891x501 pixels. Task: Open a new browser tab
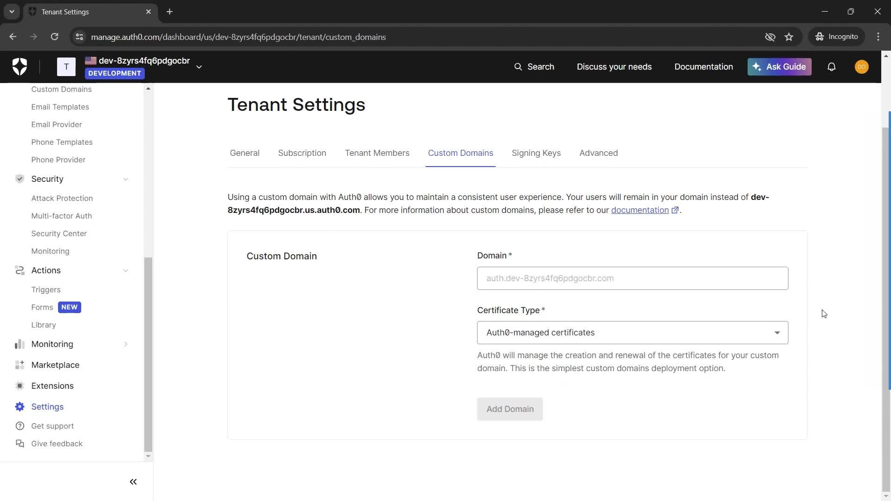tap(169, 12)
